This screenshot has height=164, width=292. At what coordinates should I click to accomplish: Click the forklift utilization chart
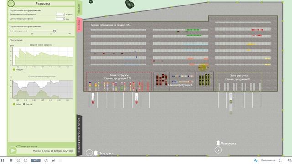(x=42, y=89)
